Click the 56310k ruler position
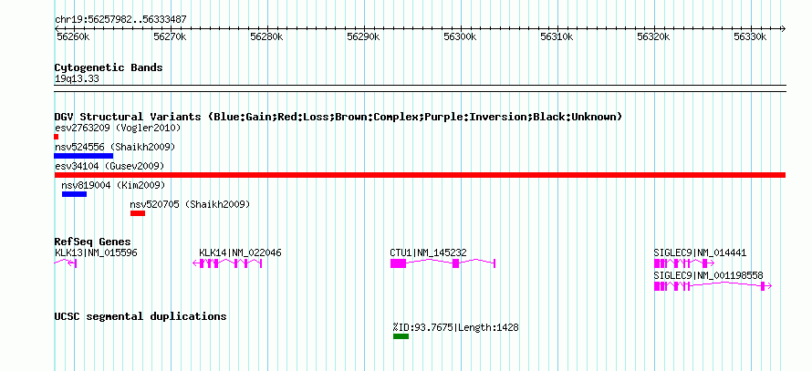812x371 pixels. pos(557,37)
